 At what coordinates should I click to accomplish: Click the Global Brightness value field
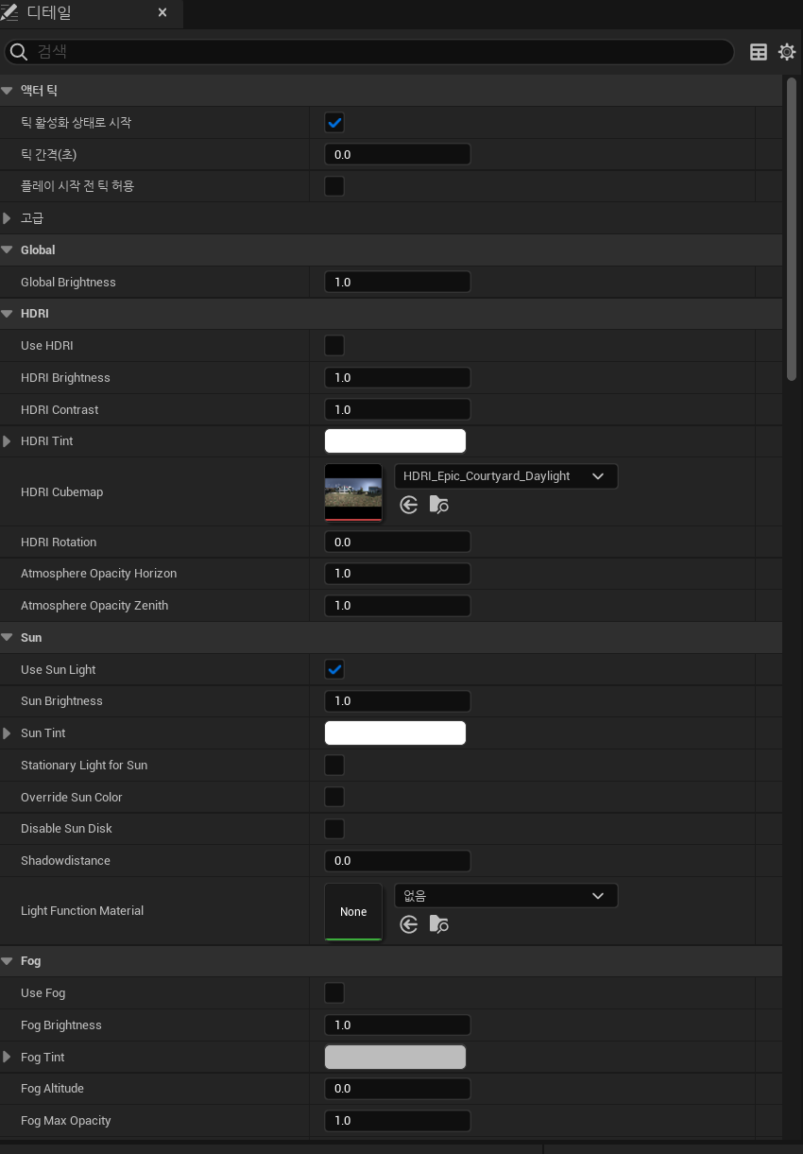pos(398,283)
